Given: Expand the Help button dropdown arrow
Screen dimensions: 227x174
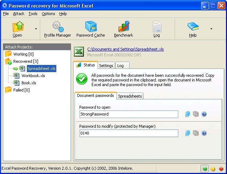Looking at the screenshot, I should pos(211,29).
